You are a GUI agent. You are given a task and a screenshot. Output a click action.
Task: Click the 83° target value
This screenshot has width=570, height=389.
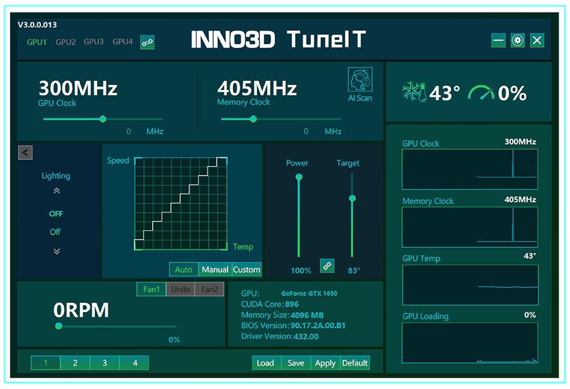[354, 271]
